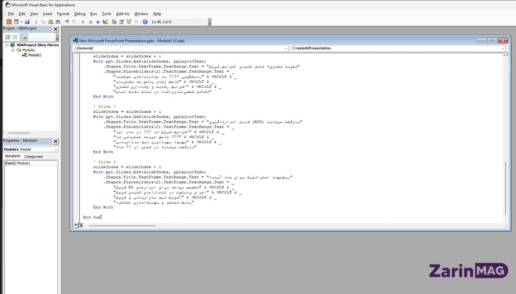This screenshot has height=294, width=516.
Task: Switch to the Categorized properties tab
Action: click(x=34, y=157)
